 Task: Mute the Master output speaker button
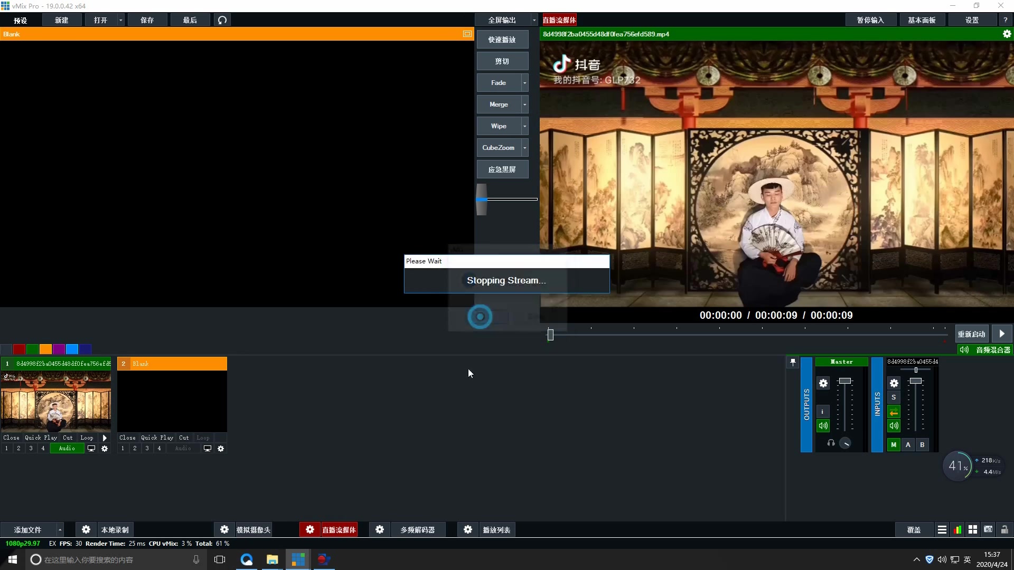(x=823, y=425)
